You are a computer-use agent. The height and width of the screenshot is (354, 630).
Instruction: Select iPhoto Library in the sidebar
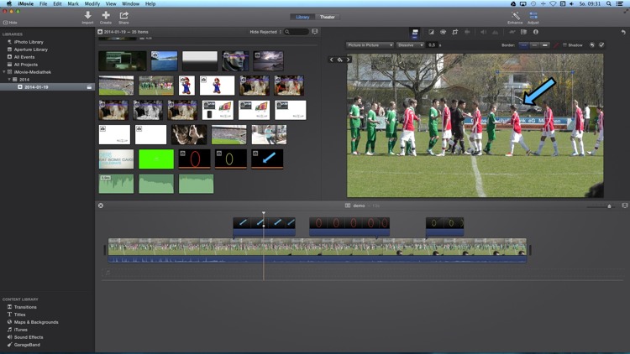(29, 42)
